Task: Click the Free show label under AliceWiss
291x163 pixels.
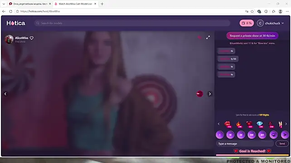Action: click(20, 42)
